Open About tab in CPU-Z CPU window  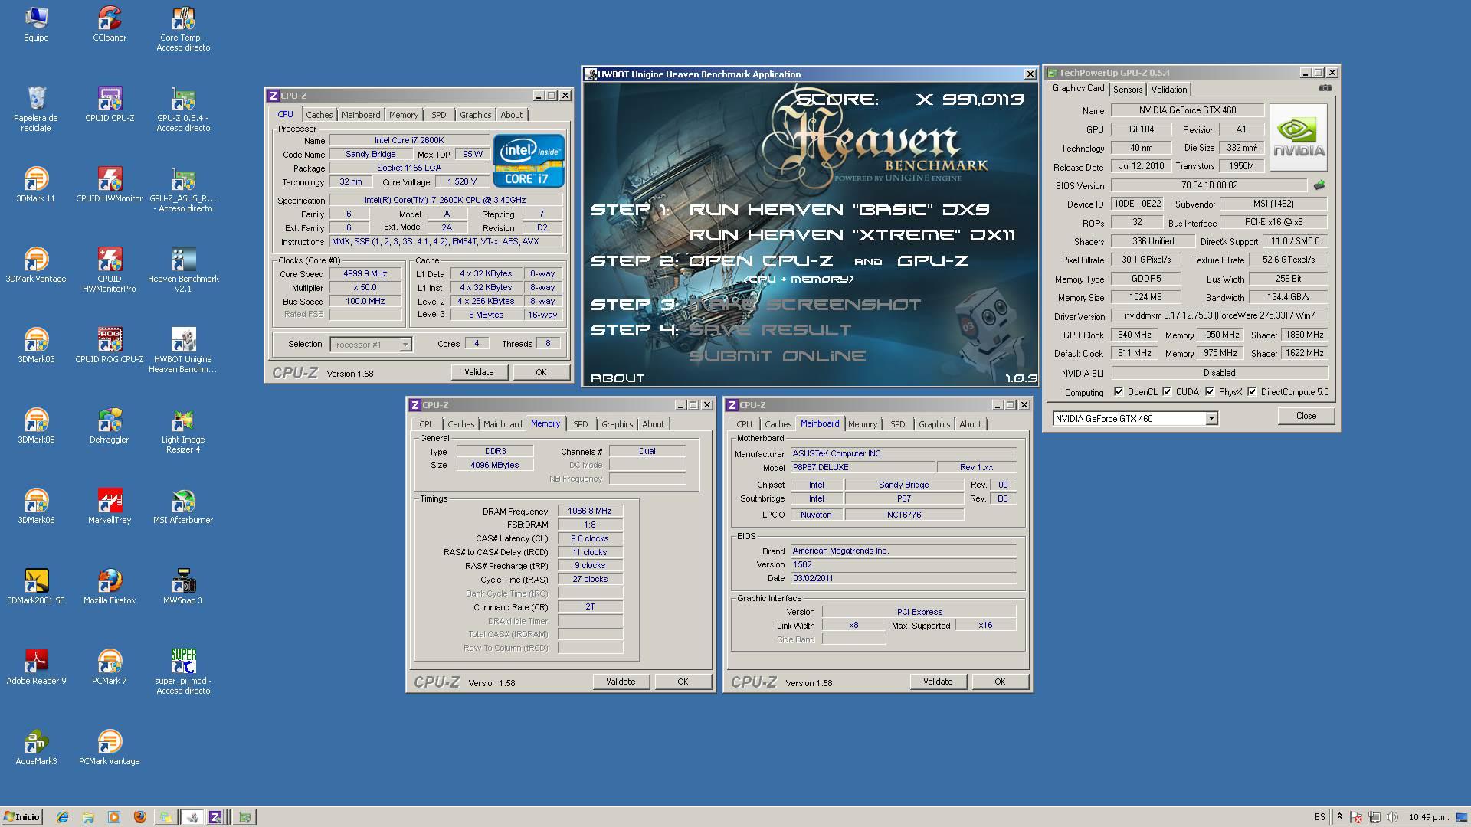point(511,115)
